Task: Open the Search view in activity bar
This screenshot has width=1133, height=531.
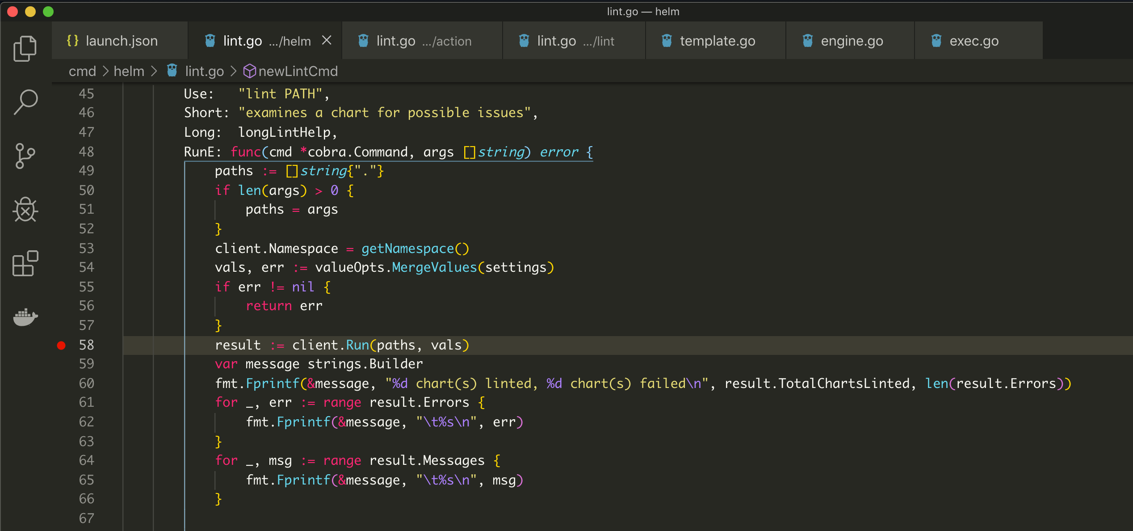Action: point(25,102)
